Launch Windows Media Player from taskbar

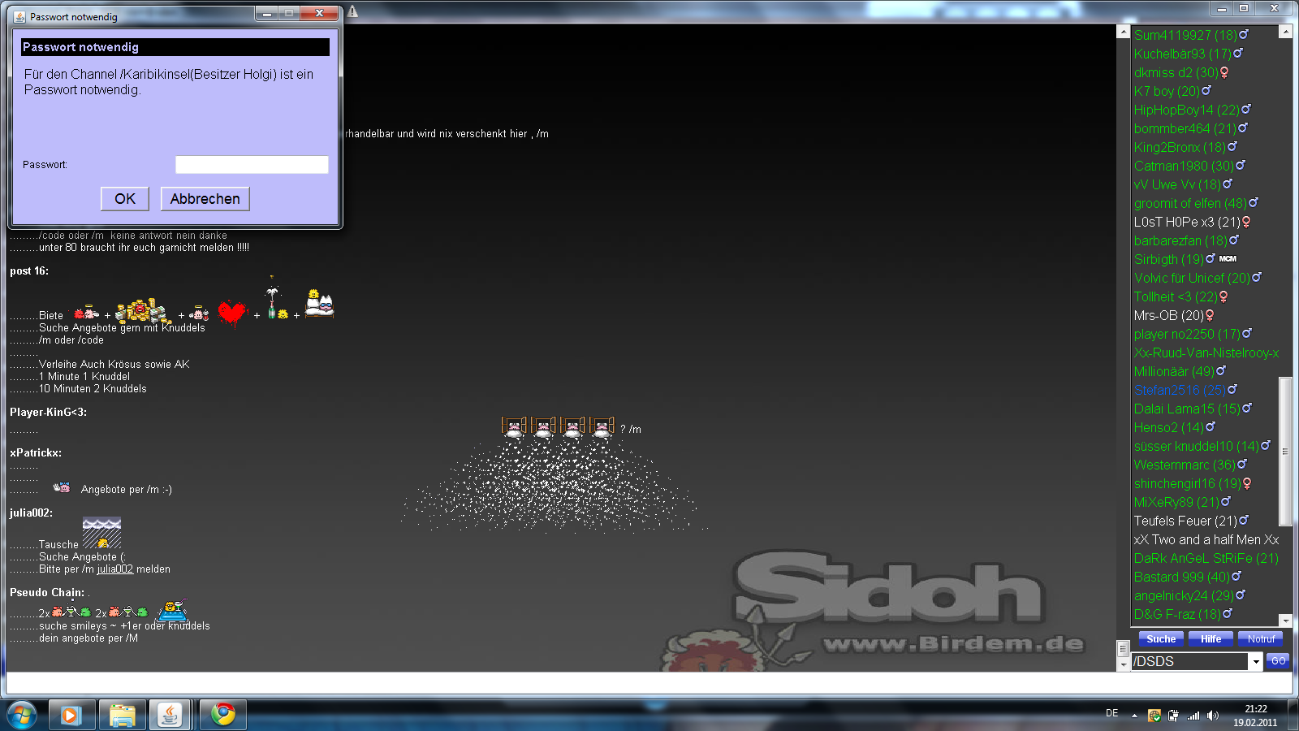coord(71,715)
